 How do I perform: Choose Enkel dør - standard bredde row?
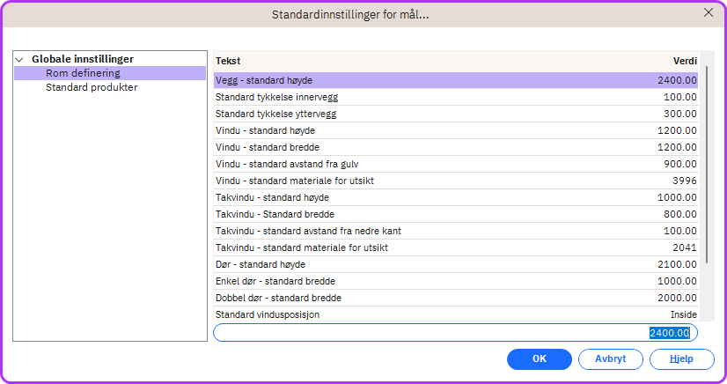point(456,281)
